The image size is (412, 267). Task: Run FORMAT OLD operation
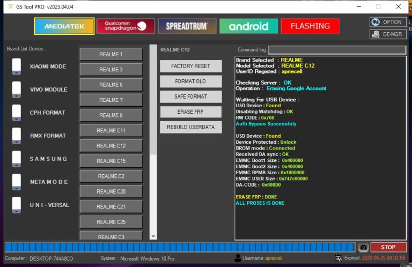191,81
